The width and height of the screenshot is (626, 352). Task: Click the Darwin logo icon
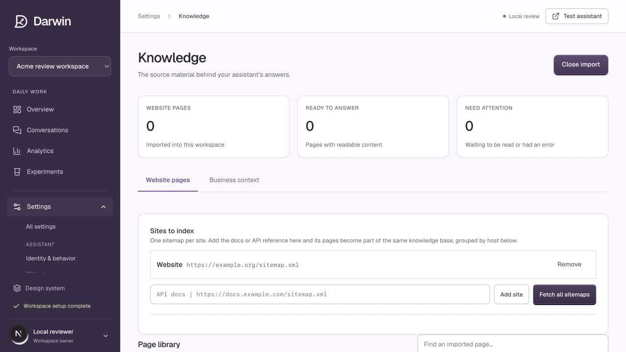[x=21, y=22]
